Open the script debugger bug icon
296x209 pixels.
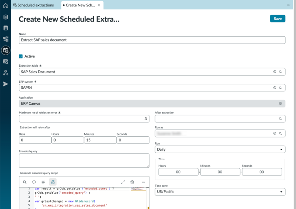click(x=132, y=182)
